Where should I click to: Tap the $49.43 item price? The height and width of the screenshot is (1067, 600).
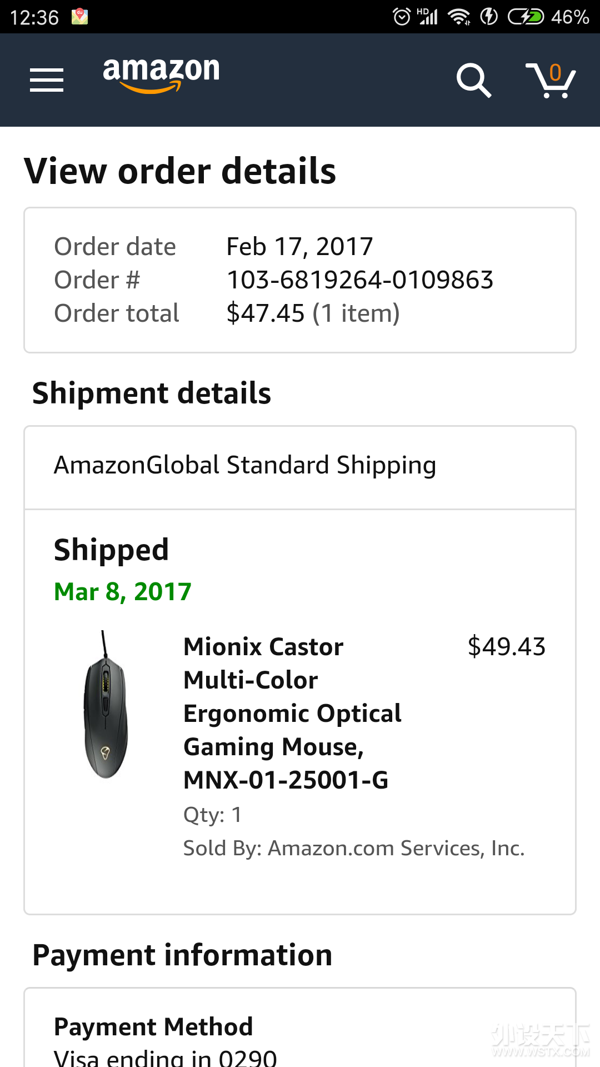pyautogui.click(x=506, y=647)
